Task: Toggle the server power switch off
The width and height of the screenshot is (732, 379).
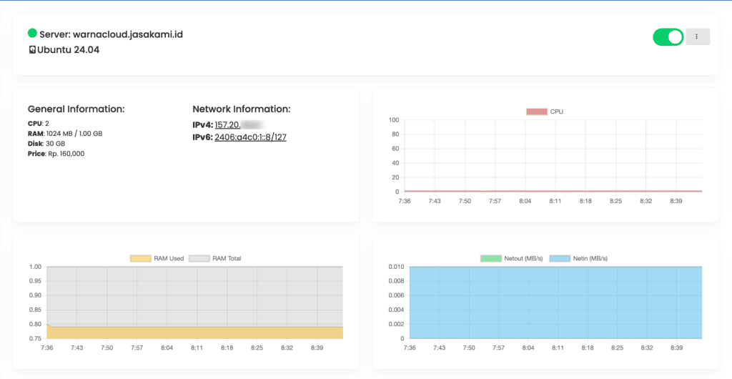Action: [668, 37]
